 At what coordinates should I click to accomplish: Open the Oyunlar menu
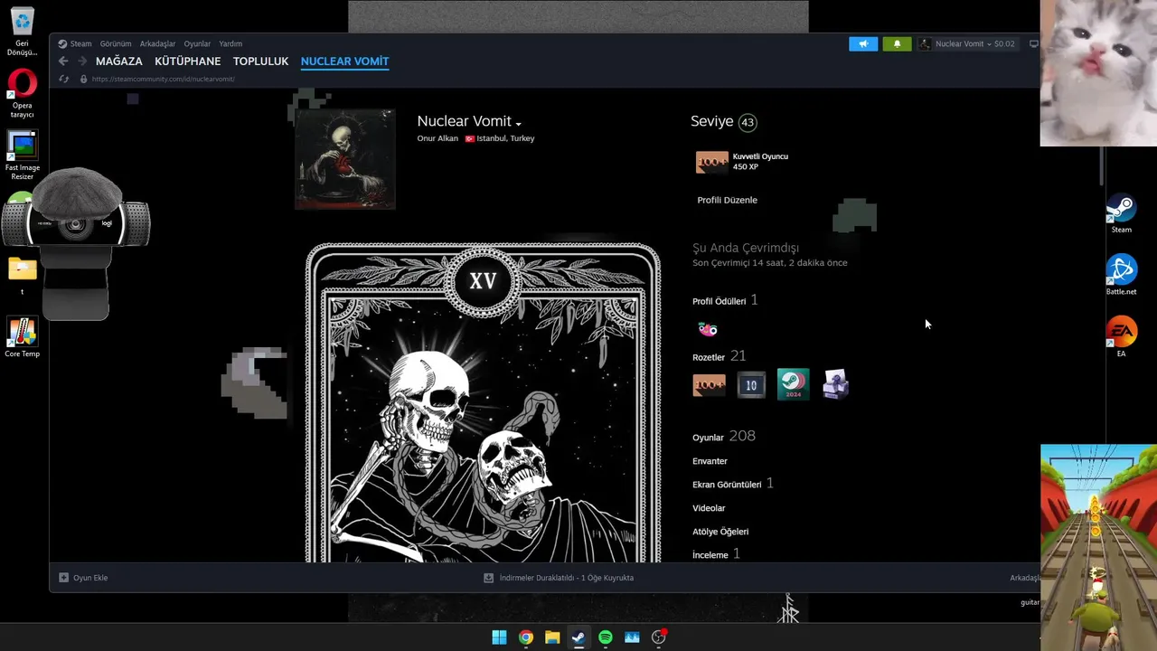[197, 43]
